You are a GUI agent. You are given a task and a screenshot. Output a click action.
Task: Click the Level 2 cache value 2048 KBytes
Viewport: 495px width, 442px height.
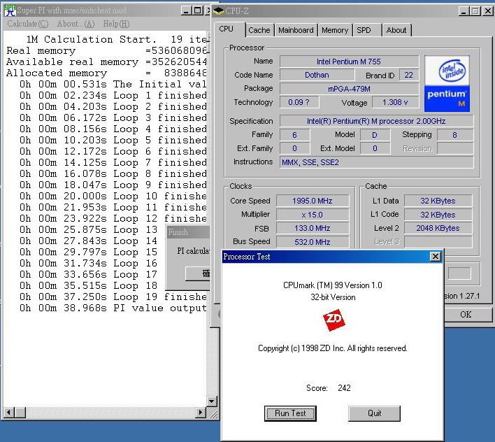[438, 228]
